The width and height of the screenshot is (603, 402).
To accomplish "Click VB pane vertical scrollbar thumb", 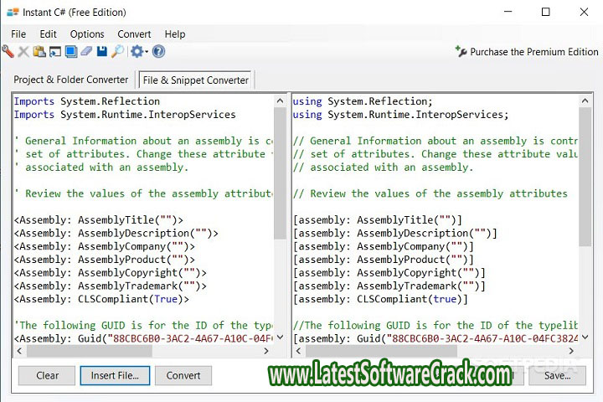I will (x=280, y=173).
